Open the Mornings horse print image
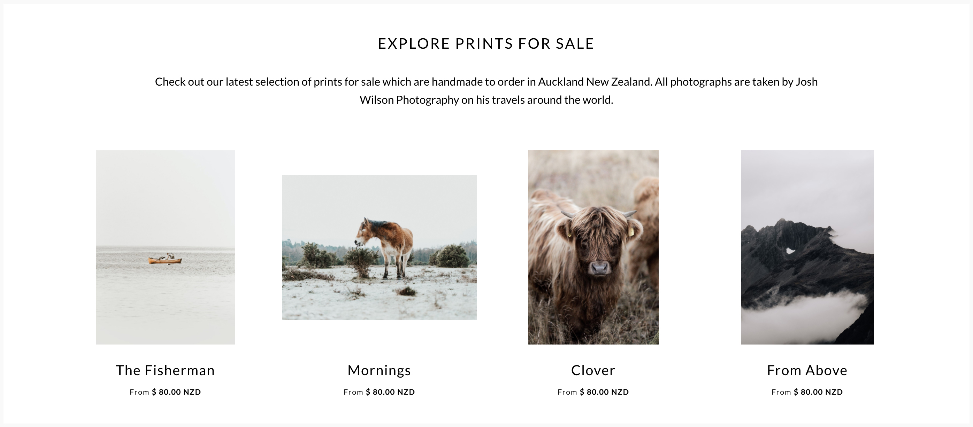The width and height of the screenshot is (973, 427). click(379, 247)
